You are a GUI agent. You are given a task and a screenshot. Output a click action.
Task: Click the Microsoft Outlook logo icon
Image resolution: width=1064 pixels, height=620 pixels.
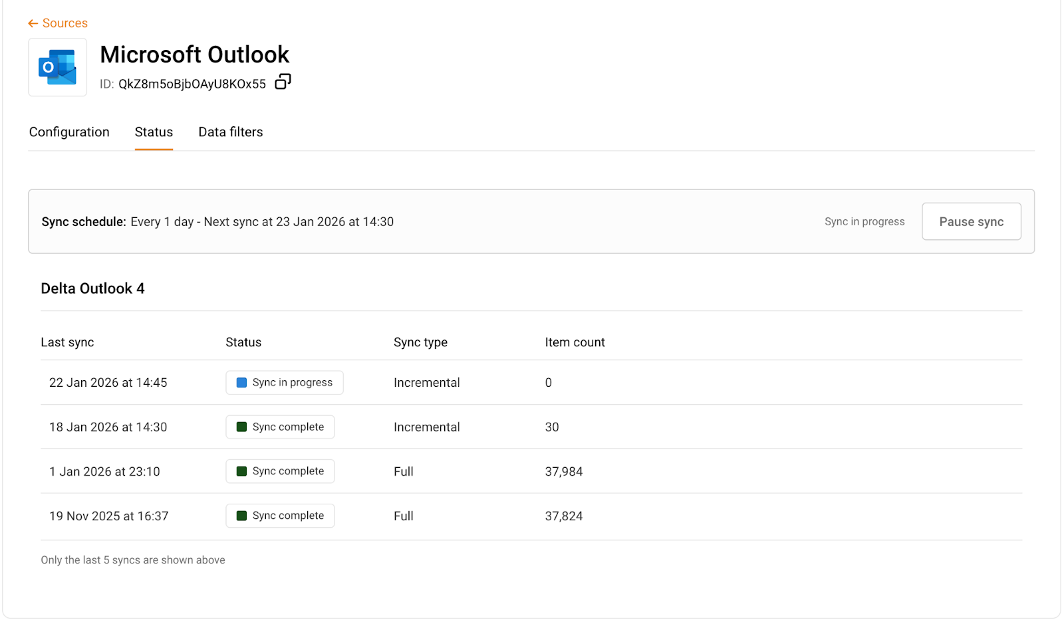(x=57, y=67)
